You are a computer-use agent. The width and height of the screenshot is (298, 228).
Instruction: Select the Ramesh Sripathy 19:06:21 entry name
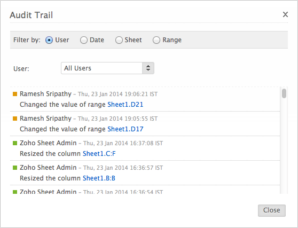click(45, 94)
